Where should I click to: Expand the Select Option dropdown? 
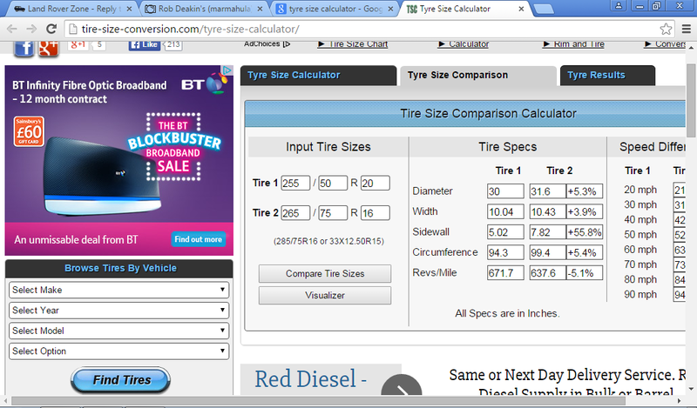[118, 351]
